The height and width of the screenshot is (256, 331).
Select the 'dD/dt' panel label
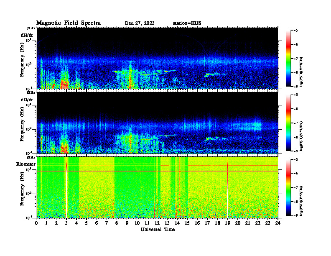pos(27,100)
